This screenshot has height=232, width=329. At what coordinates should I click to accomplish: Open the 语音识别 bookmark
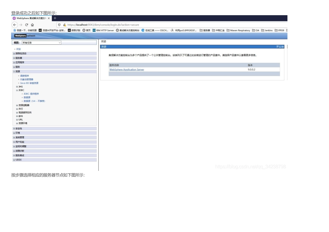[74, 30]
